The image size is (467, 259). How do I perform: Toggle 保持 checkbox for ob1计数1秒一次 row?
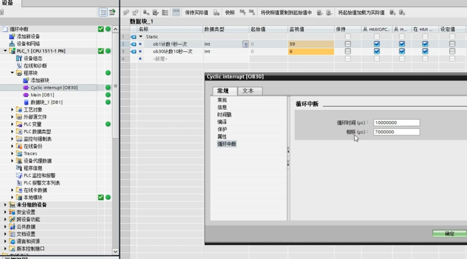pyautogui.click(x=347, y=44)
